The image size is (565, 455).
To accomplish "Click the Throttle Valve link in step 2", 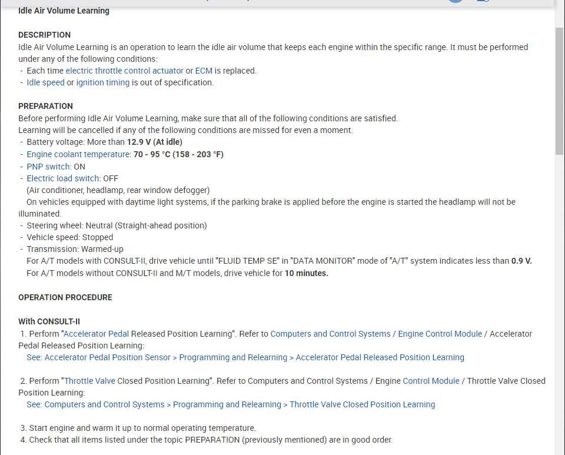I will [x=89, y=381].
